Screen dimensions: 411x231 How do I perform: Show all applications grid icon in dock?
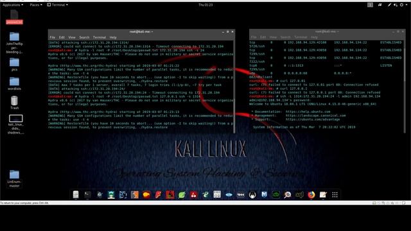(335, 194)
